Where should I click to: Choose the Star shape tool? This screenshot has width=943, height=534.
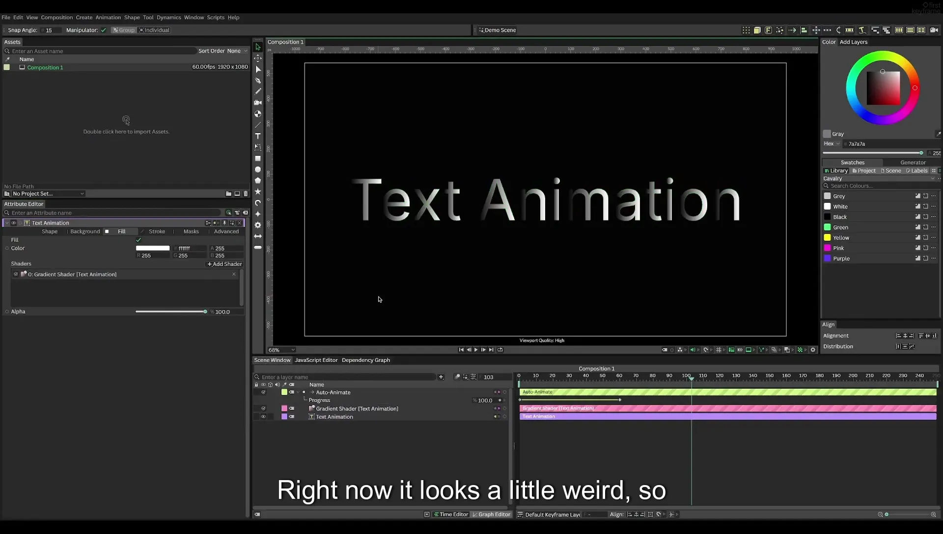258,191
